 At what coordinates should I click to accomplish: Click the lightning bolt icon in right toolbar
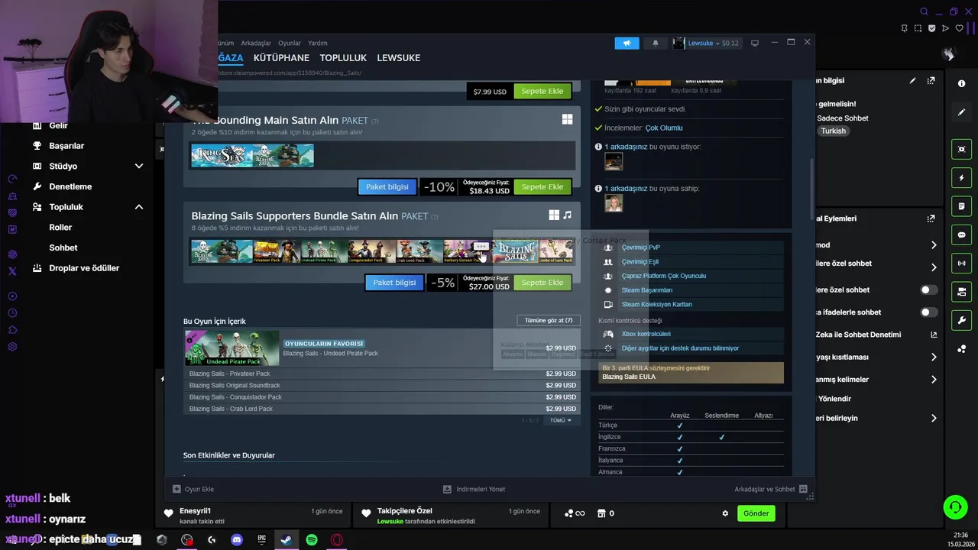tap(962, 178)
